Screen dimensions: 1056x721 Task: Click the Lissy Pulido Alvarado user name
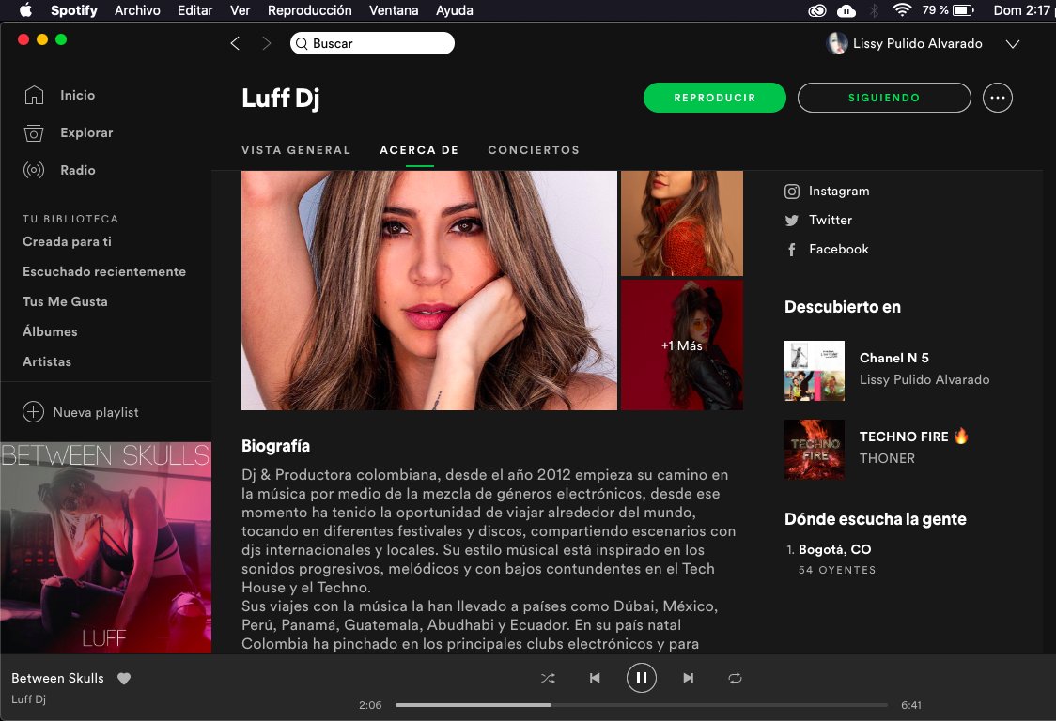tap(917, 44)
